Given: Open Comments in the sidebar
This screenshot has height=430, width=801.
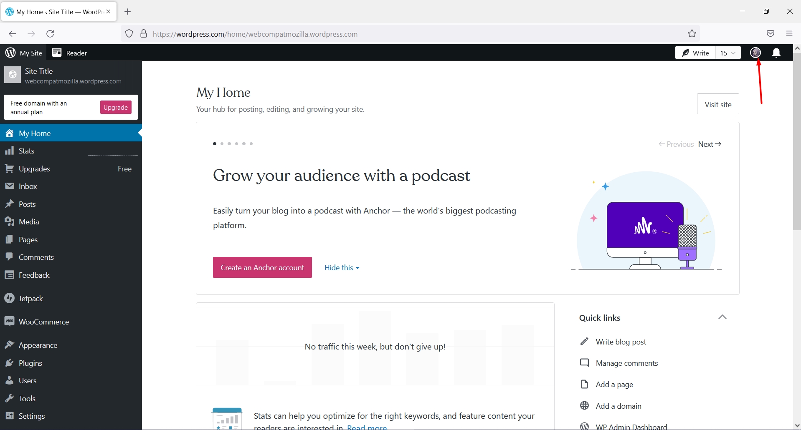Looking at the screenshot, I should tap(71, 257).
